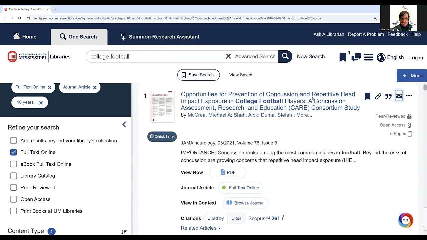The image size is (427, 240).
Task: Click the Quick Look button
Action: click(x=162, y=137)
